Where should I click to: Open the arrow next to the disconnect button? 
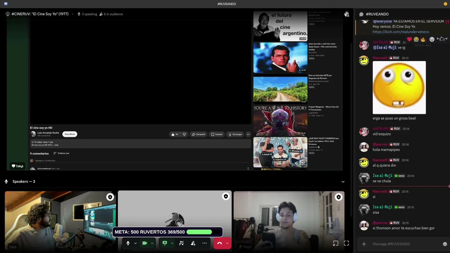[227, 243]
